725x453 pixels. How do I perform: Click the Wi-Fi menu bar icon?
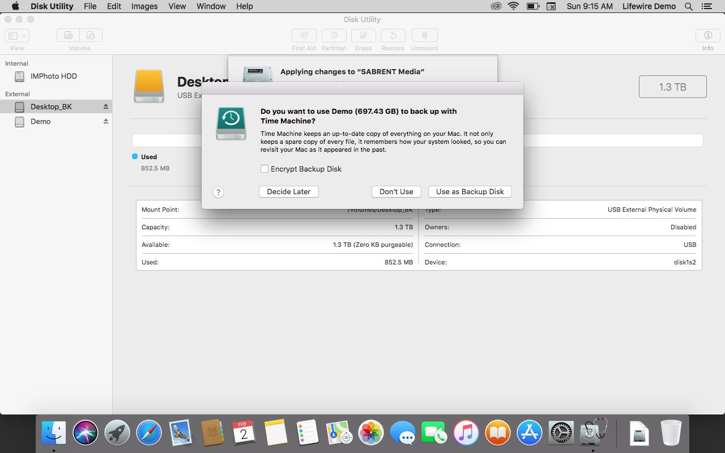514,6
